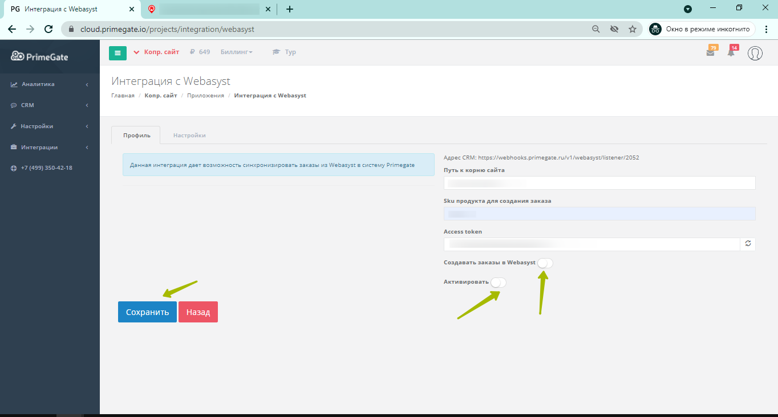Select the second browser tab with red icon
Viewport: 778px width, 417px height.
pos(209,9)
